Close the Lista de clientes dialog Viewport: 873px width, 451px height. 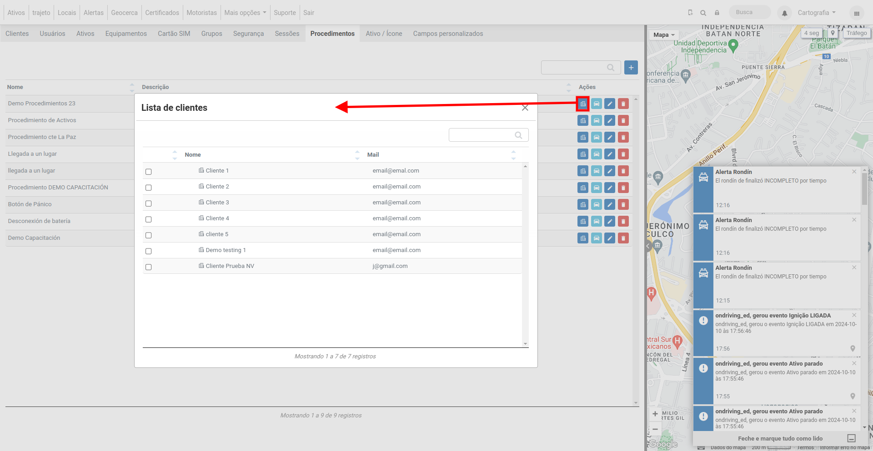tap(525, 108)
